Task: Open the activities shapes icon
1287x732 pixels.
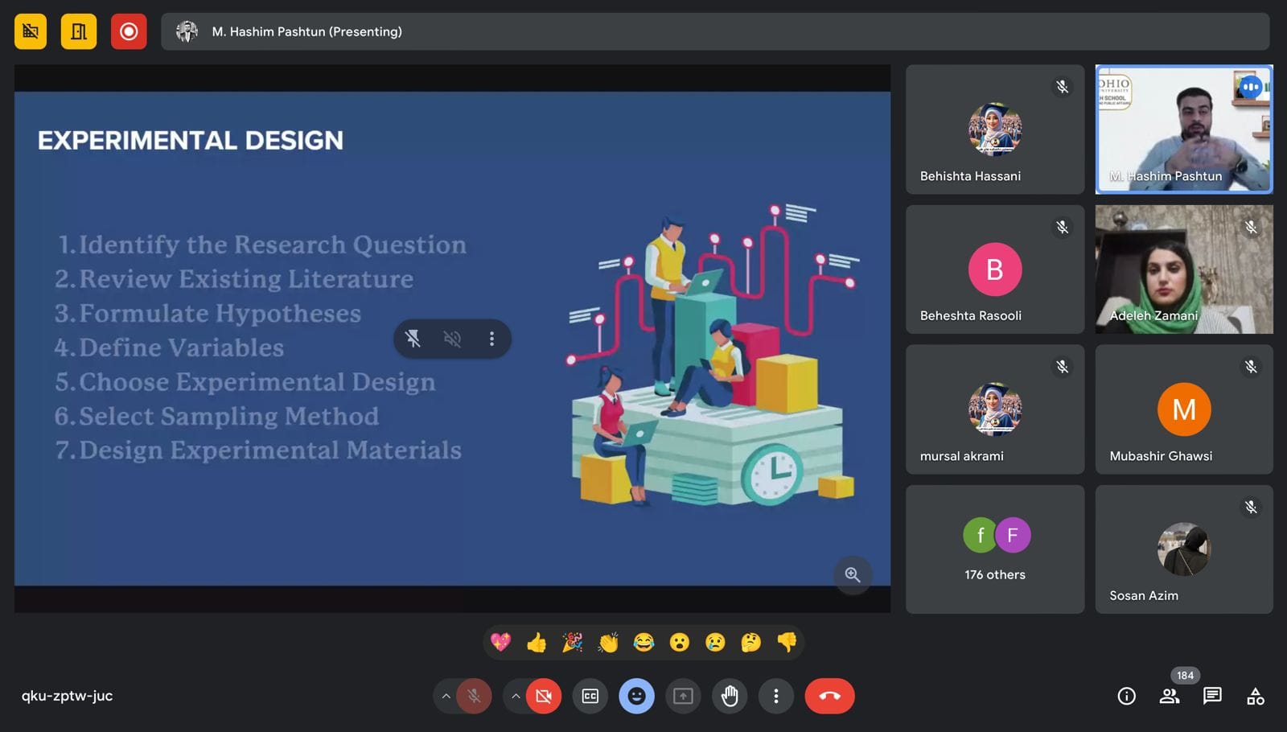Action: [x=1255, y=697]
